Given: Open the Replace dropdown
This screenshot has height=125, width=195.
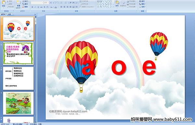Looking at the screenshot, I should pyautogui.click(x=142, y=4).
